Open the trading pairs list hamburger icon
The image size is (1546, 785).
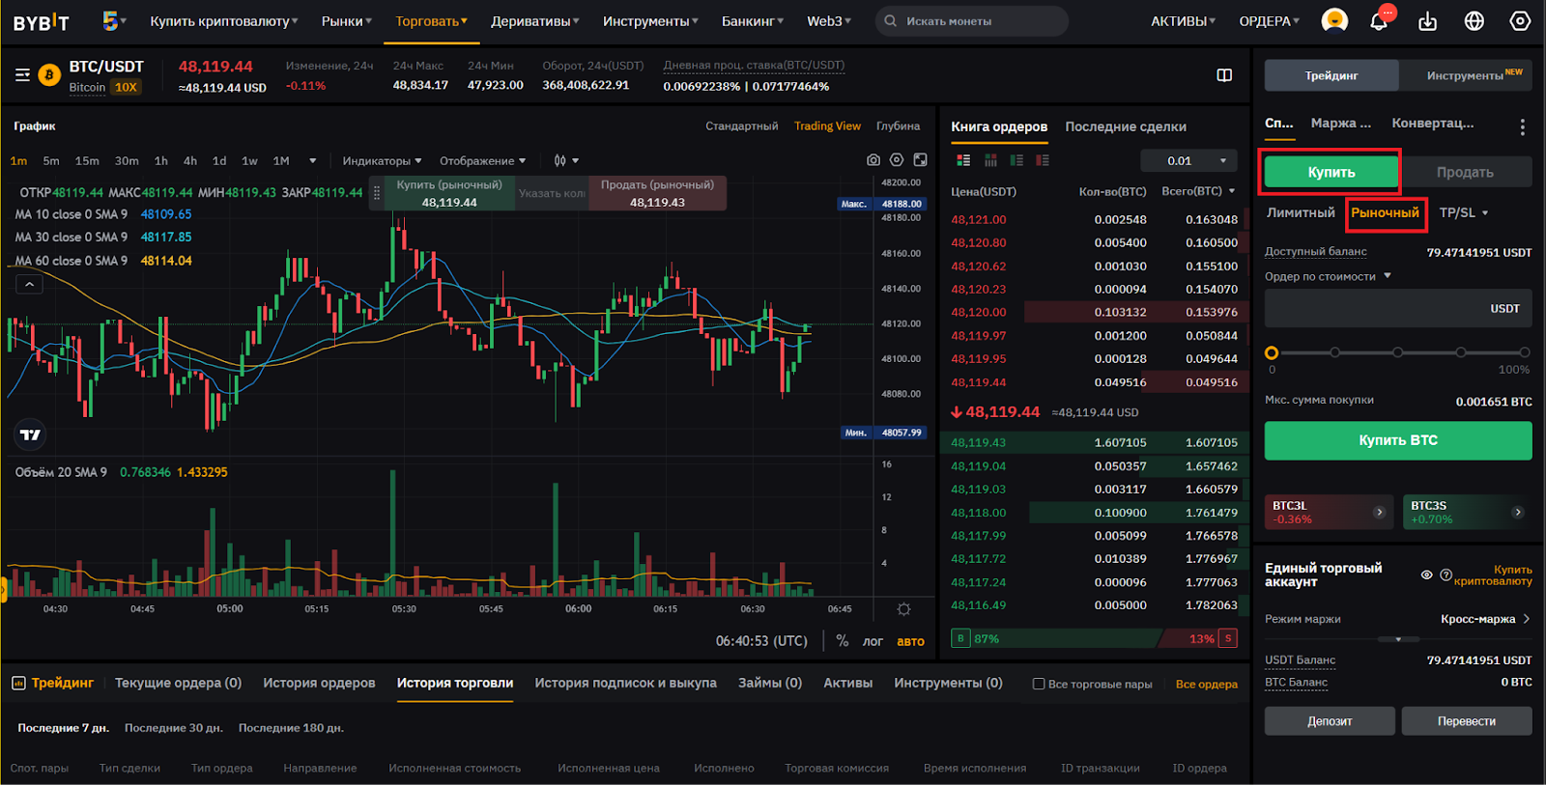point(22,75)
